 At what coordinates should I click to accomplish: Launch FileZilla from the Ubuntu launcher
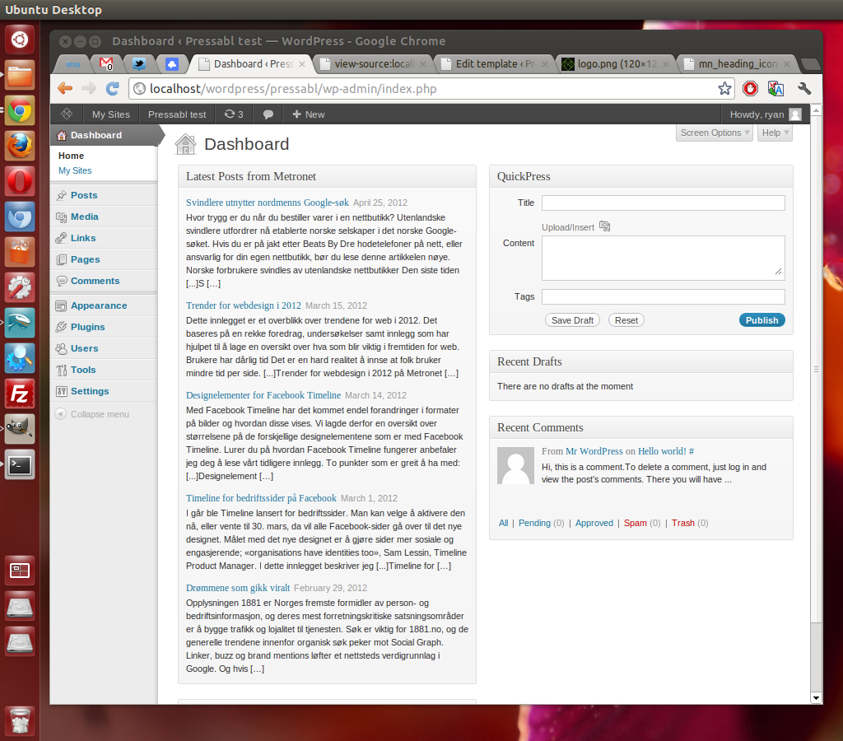pyautogui.click(x=20, y=394)
